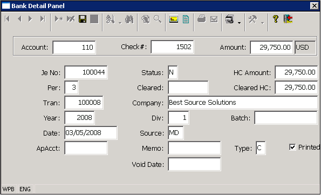Jump to the last record
The image size is (321, 195).
pyautogui.click(x=43, y=19)
